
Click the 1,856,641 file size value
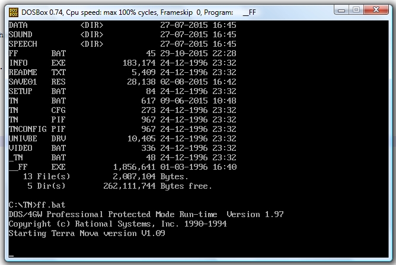134,167
